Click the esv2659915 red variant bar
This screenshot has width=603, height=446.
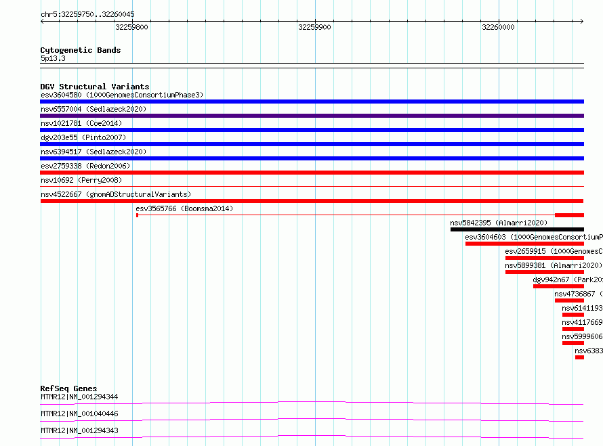pos(545,258)
